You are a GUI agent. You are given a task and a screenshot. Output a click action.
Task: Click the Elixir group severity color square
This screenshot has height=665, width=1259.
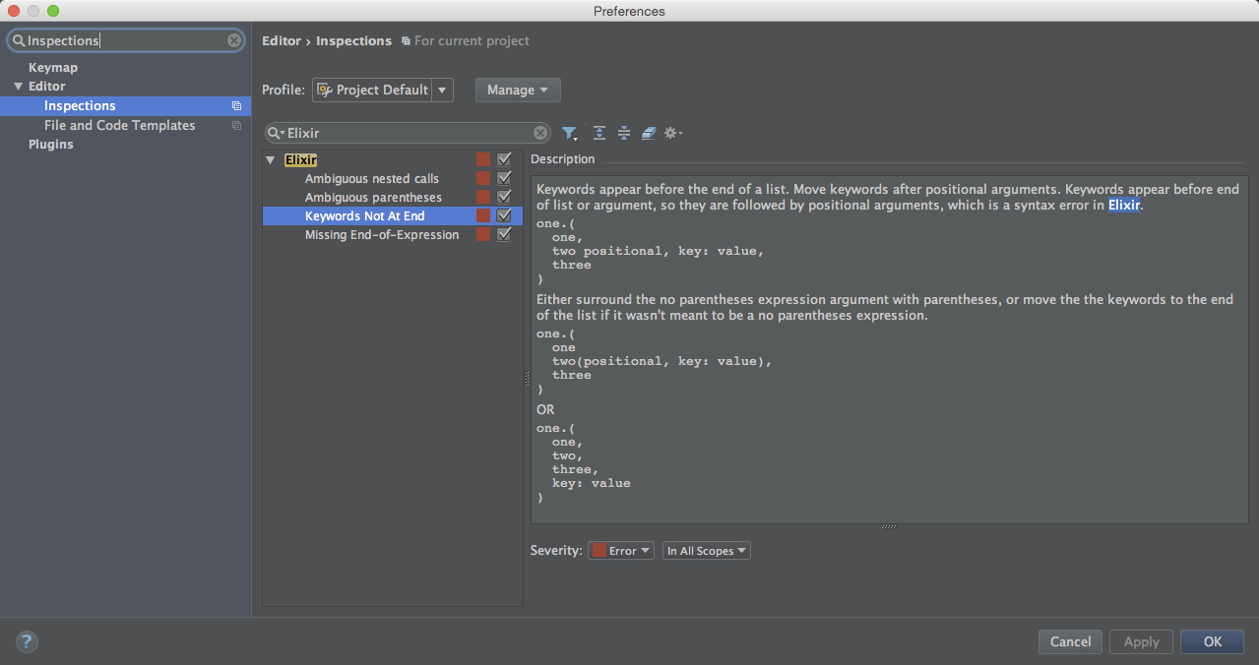point(483,159)
